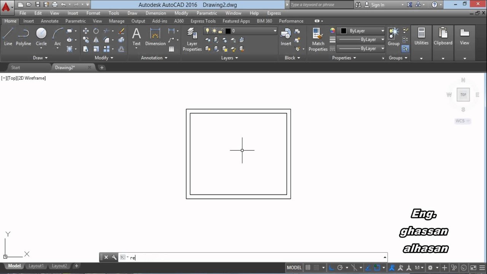
Task: Toggle group selection on/off button
Action: click(405, 49)
